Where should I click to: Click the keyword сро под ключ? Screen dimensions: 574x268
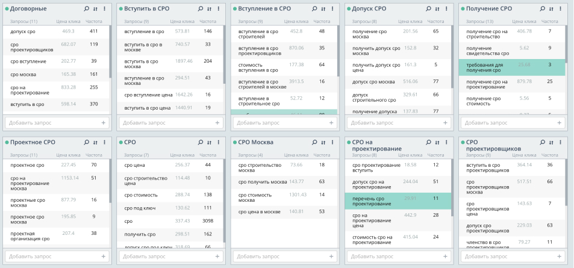tap(139, 208)
